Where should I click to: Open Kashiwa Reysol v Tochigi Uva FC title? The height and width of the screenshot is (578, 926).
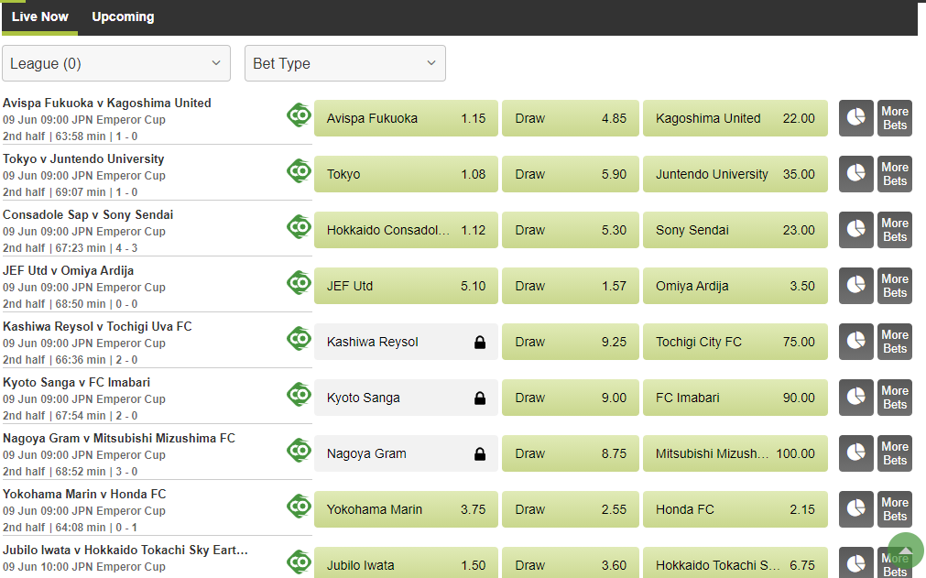coord(97,326)
